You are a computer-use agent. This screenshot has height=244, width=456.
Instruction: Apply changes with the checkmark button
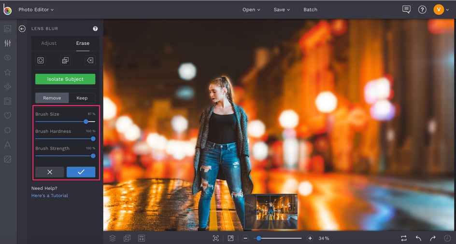81,172
